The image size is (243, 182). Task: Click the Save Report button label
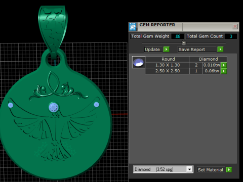[x=197, y=50]
